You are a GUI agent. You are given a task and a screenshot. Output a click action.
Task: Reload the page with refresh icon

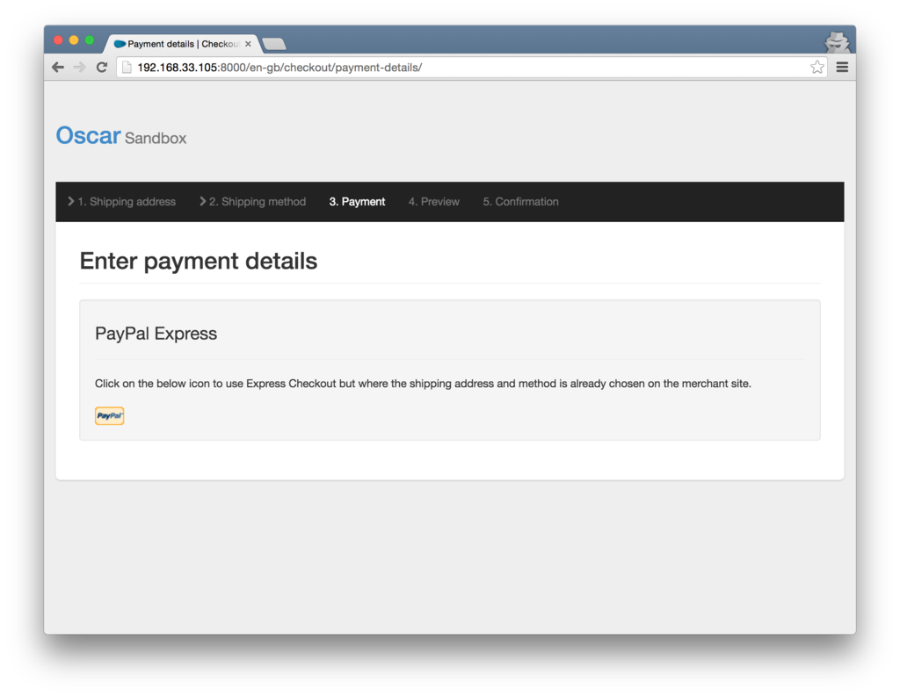click(x=102, y=68)
